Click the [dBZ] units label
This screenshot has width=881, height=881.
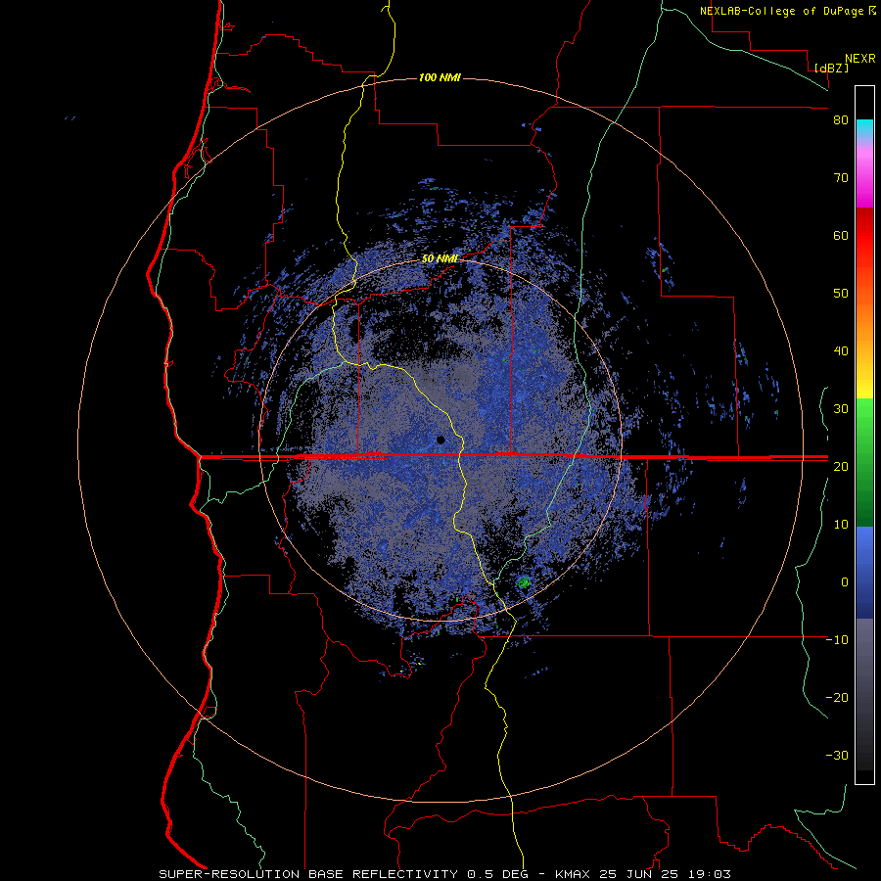tap(831, 68)
